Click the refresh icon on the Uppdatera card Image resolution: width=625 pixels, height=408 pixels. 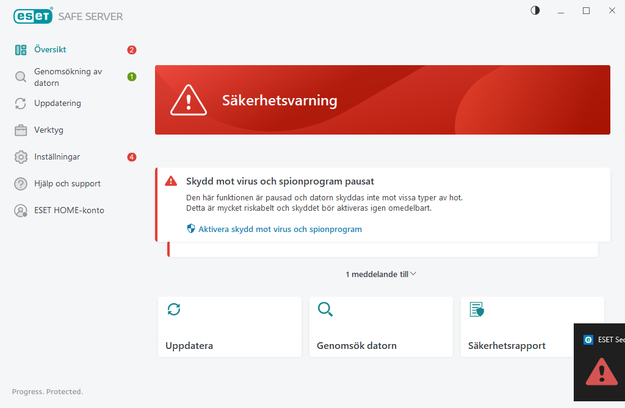(x=174, y=309)
